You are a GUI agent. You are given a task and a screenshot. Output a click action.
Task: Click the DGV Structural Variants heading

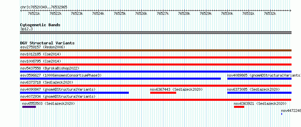click(47, 43)
